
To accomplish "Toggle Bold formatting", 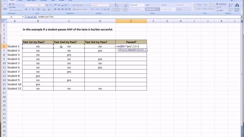I will (x=26, y=10).
